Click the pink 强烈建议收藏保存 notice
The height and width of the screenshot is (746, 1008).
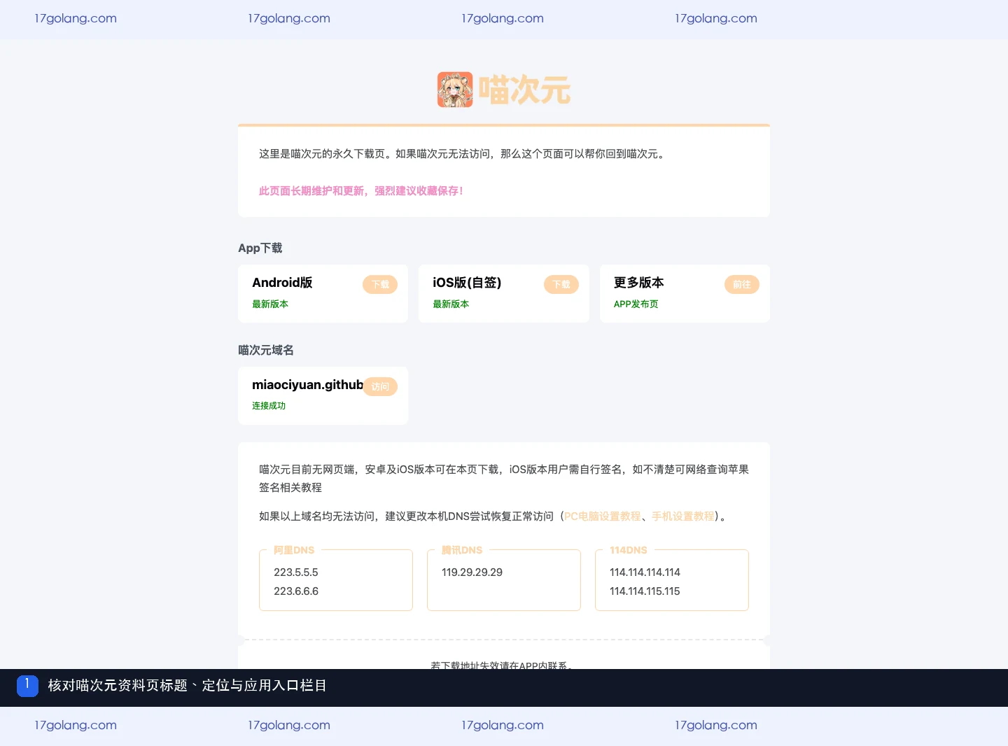coord(361,191)
